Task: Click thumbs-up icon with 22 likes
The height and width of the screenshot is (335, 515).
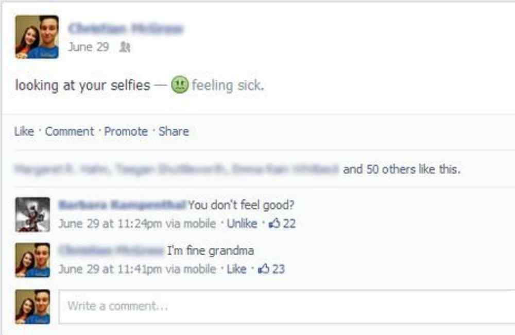Action: point(274,224)
